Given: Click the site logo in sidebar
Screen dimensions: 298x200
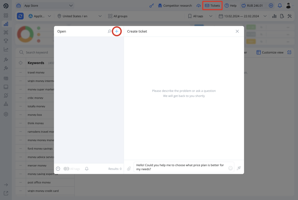Looking at the screenshot, I should tap(6, 6).
